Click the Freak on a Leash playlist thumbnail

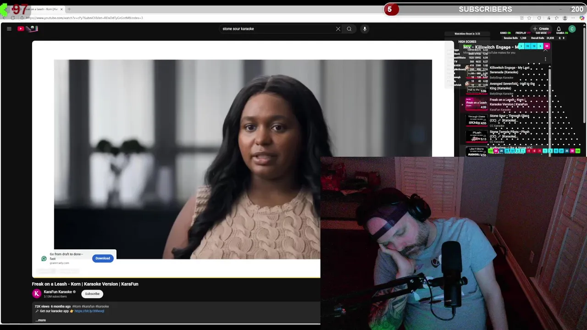click(x=476, y=104)
